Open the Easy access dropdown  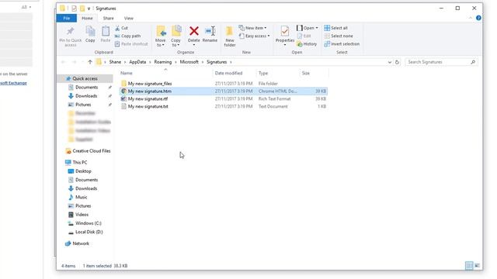pyautogui.click(x=255, y=36)
